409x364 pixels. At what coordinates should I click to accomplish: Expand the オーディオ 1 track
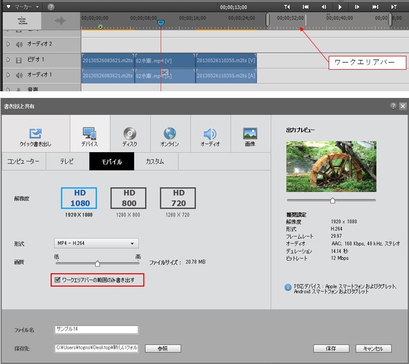click(8, 75)
